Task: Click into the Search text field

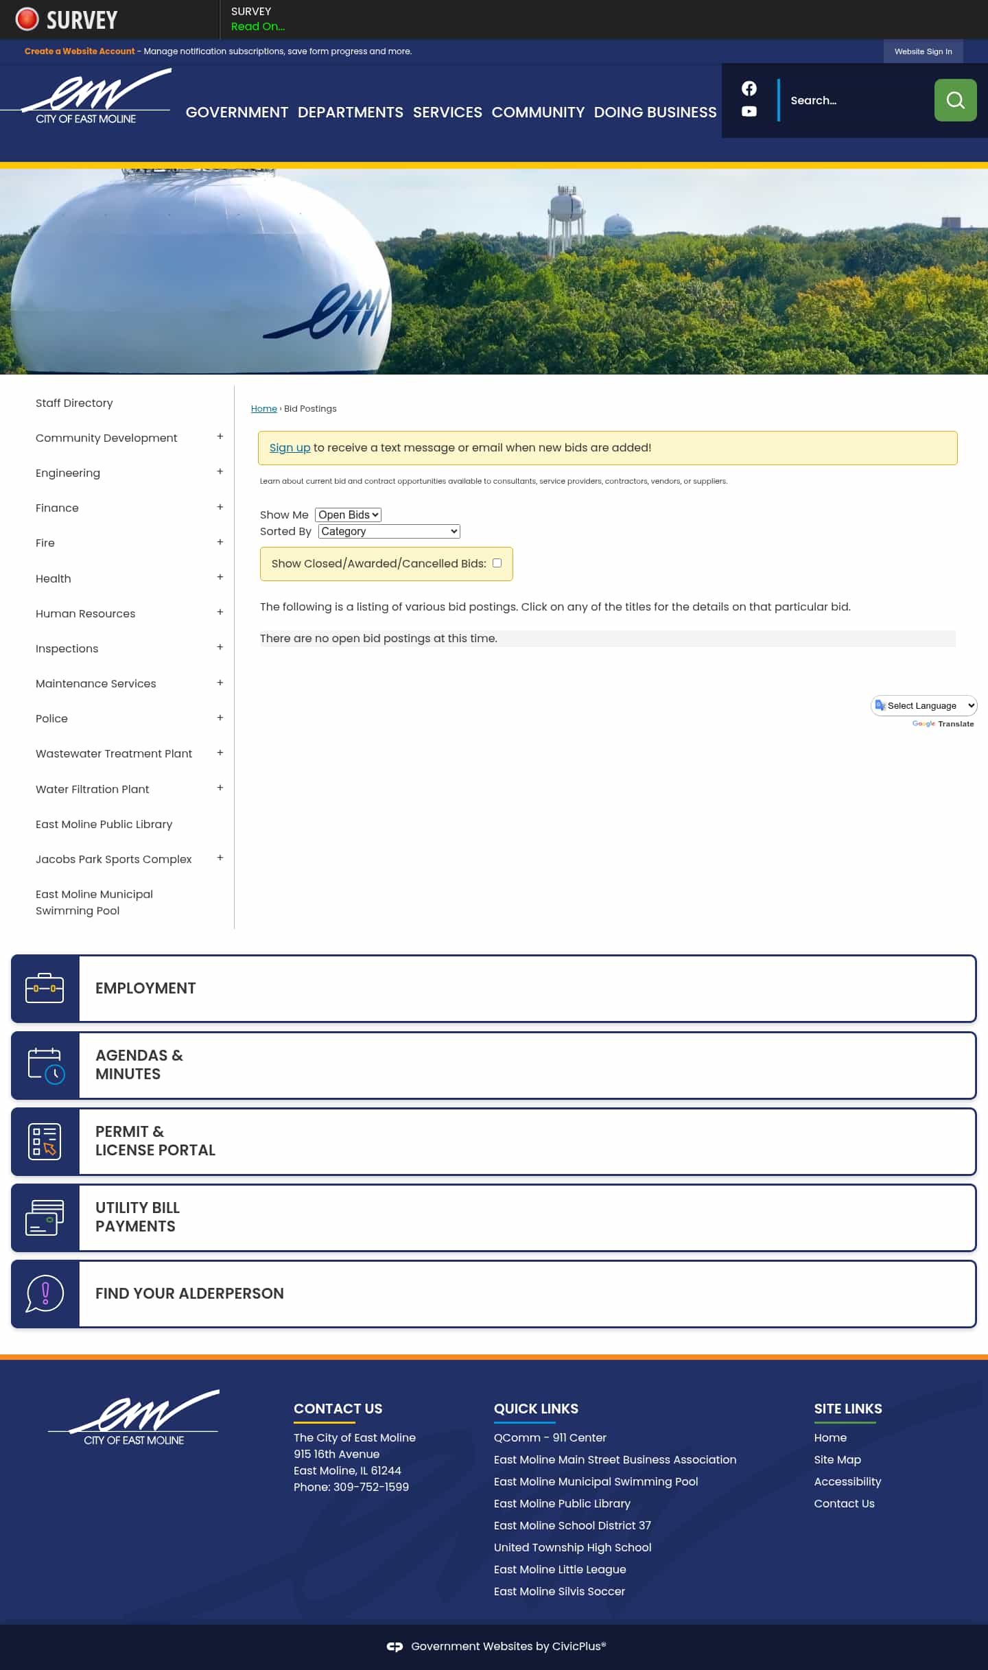Action: pyautogui.click(x=854, y=100)
